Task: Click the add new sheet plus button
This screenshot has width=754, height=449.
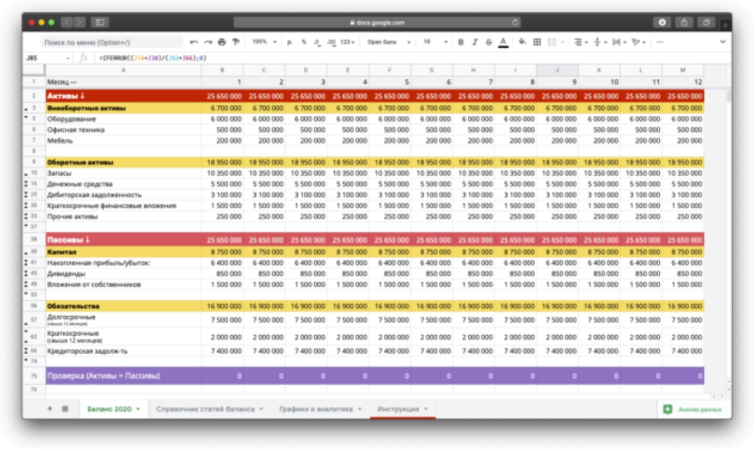Action: click(x=50, y=409)
